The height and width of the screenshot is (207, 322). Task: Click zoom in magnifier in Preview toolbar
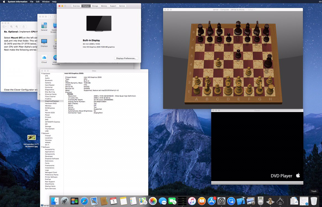pyautogui.click(x=17, y=26)
